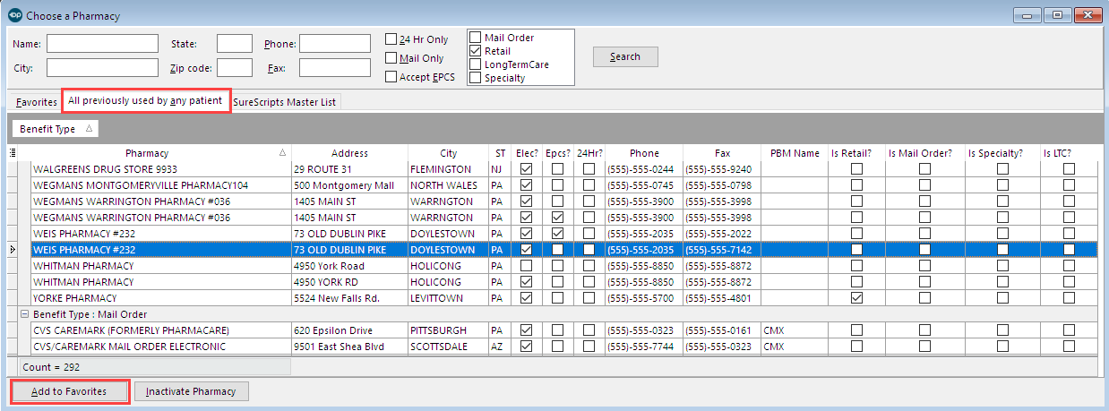Sort by the Address column header
Screen dimensions: 1109x411
point(349,153)
